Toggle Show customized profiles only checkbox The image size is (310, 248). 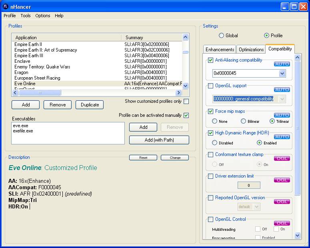coord(186,102)
